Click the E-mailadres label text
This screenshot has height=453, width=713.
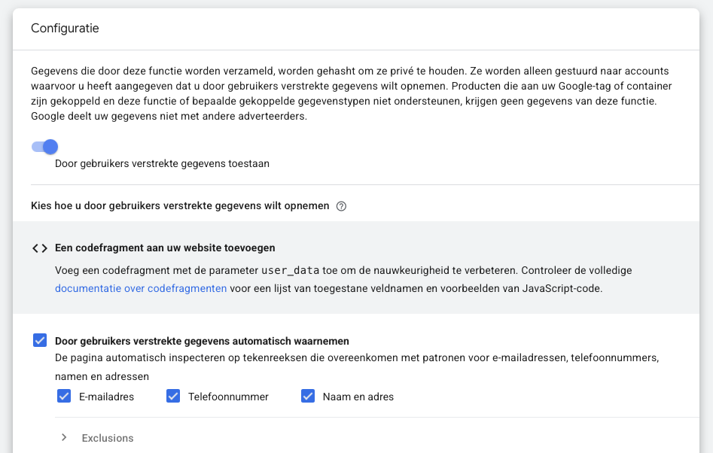[106, 397]
